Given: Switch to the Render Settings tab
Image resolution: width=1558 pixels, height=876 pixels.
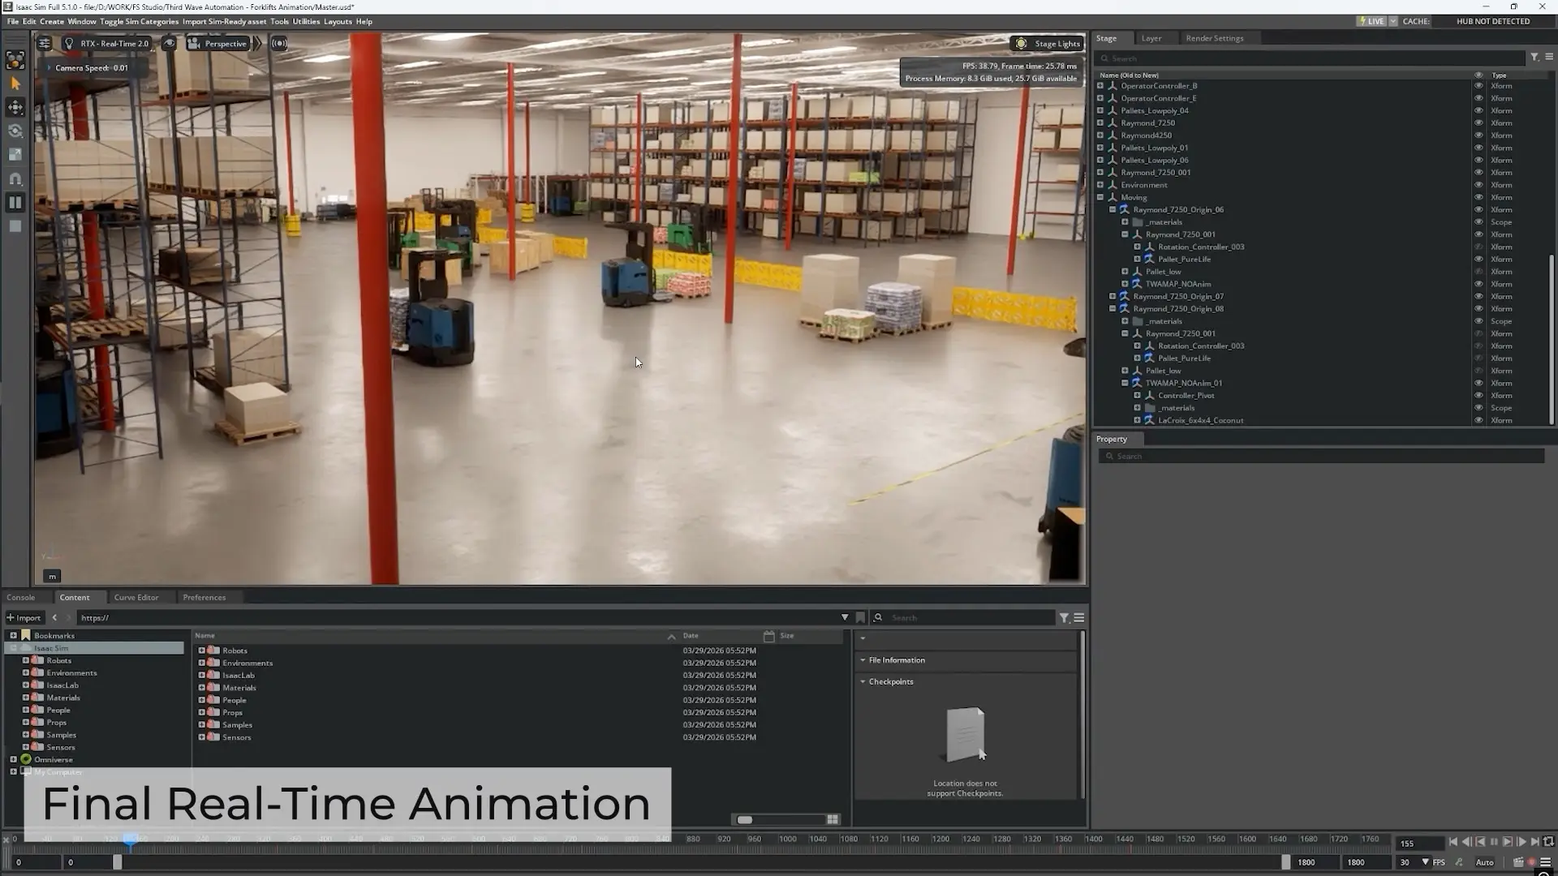Looking at the screenshot, I should [x=1214, y=38].
